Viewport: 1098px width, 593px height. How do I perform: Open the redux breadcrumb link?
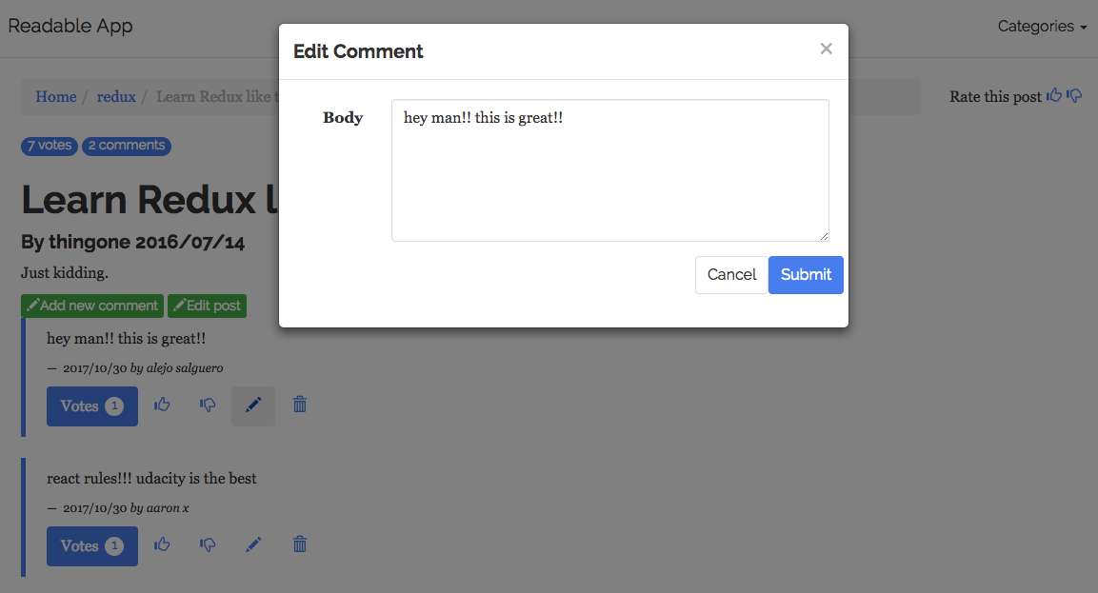click(x=116, y=97)
